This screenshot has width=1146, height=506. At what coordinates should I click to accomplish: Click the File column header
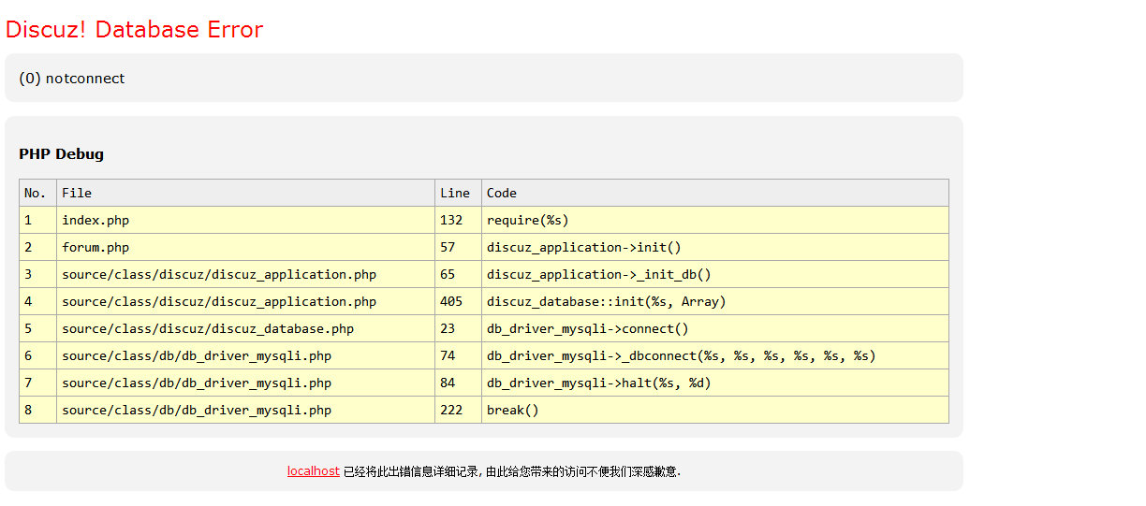point(245,193)
